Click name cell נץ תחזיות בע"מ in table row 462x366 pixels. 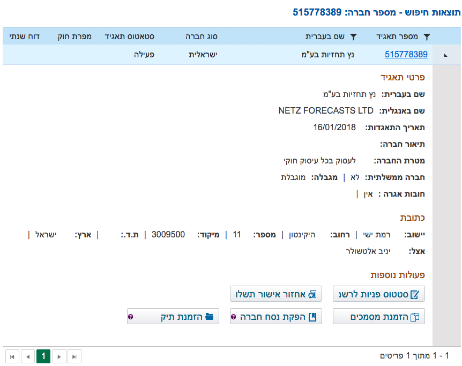(x=327, y=55)
